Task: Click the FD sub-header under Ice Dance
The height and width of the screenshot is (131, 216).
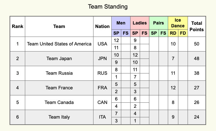Action: (x=183, y=33)
